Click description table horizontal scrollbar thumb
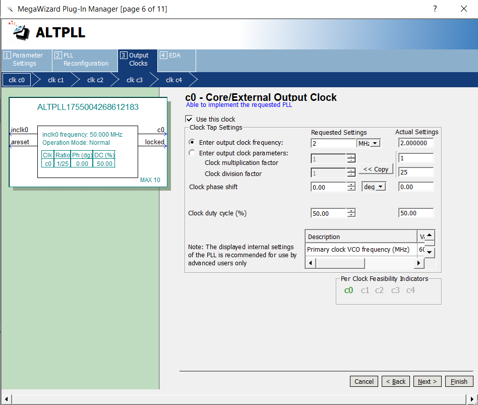The height and width of the screenshot is (405, 478). (340, 263)
